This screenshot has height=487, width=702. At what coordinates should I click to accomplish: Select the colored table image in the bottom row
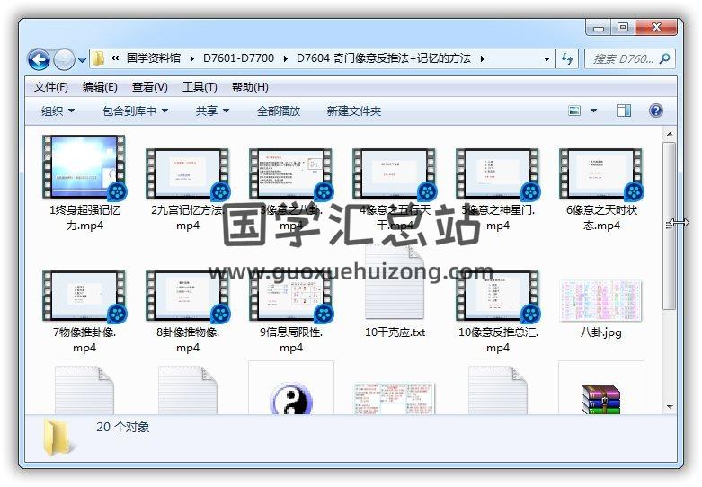pyautogui.click(x=395, y=397)
